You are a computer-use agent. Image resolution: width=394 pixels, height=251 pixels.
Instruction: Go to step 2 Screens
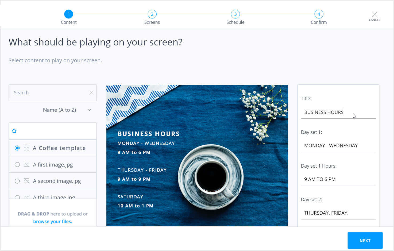click(x=152, y=14)
